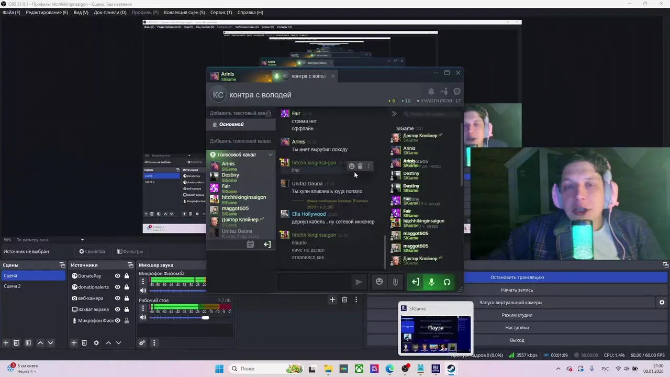The height and width of the screenshot is (377, 670).
Task: Toggle headphones output in Steam voice chat
Action: 447,282
